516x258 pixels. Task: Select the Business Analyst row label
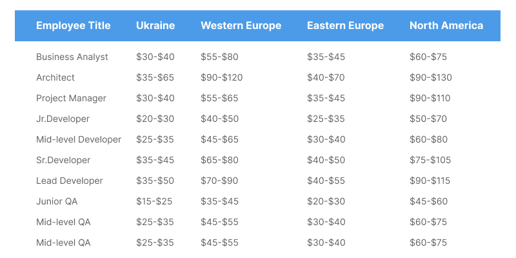72,57
